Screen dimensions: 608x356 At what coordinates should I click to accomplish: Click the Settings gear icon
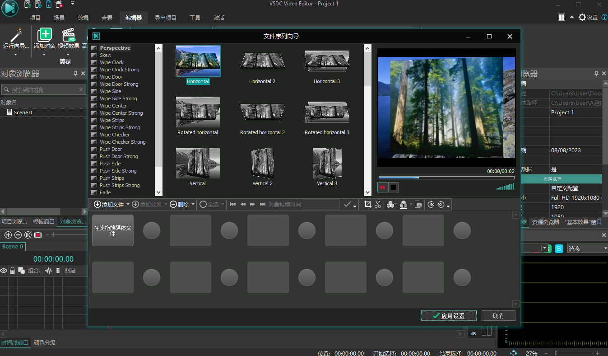click(582, 17)
